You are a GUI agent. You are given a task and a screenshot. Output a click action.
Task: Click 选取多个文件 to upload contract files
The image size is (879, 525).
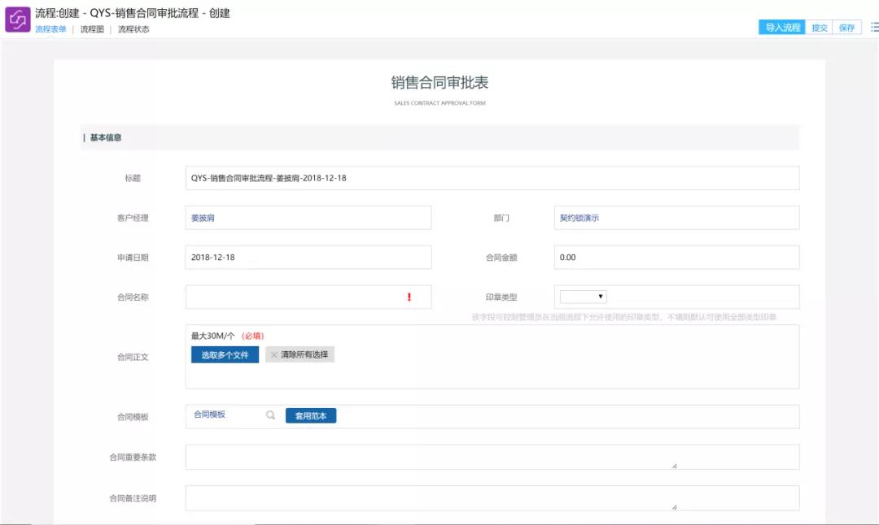pos(225,355)
